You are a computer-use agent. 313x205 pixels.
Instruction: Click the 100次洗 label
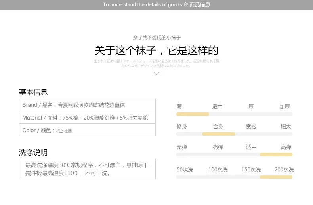(218, 170)
